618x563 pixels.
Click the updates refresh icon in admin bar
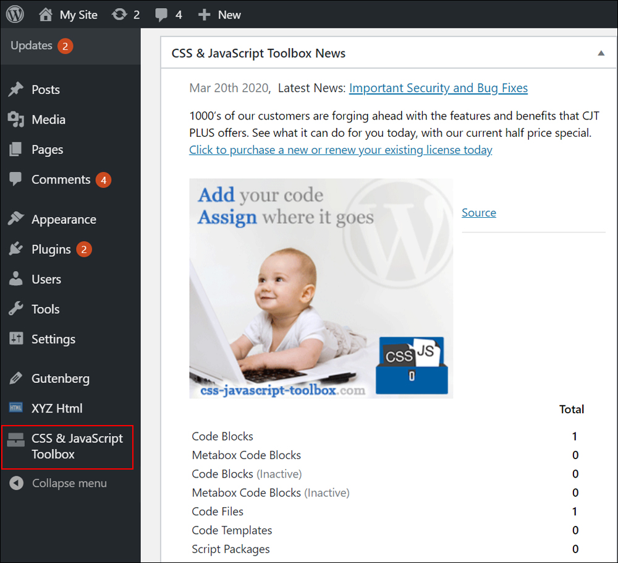[x=119, y=15]
